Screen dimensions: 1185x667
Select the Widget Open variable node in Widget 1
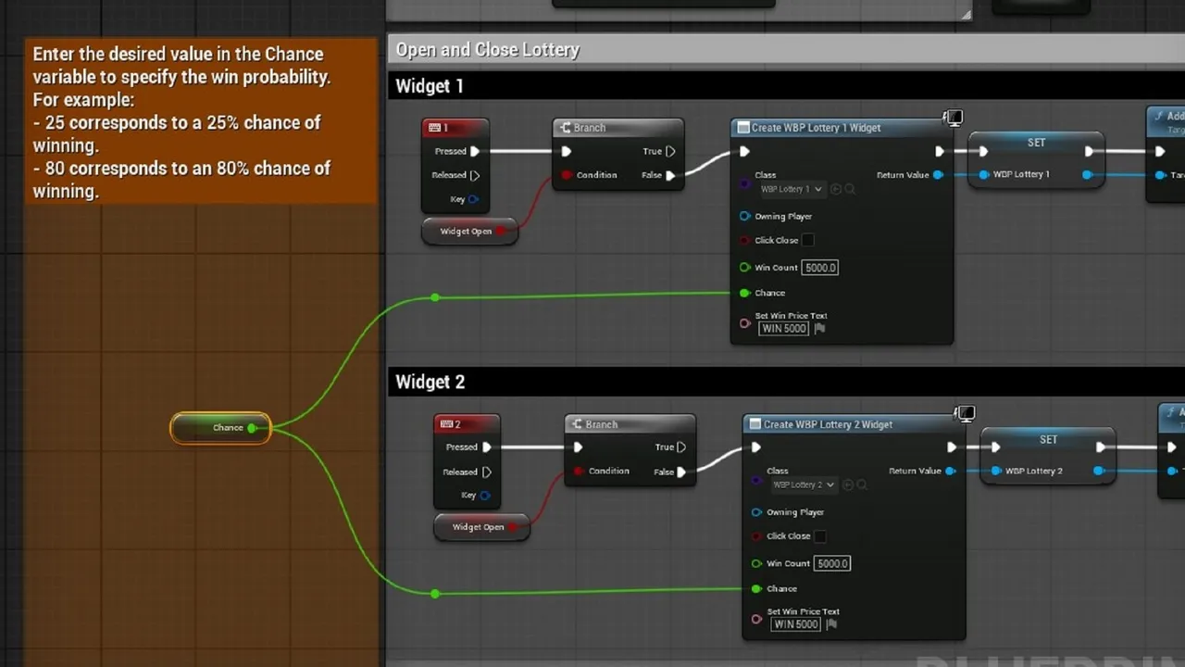click(466, 231)
